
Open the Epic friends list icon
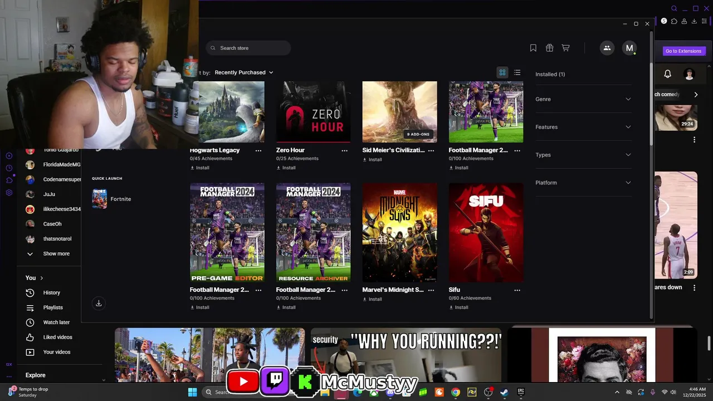pos(607,48)
